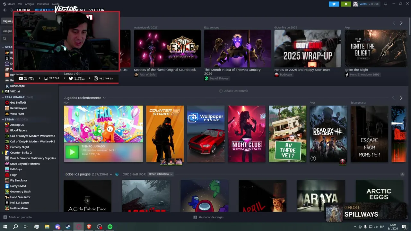Open the Arctic Eggs cover
Viewport: 411px width, 231px height.
point(379,196)
